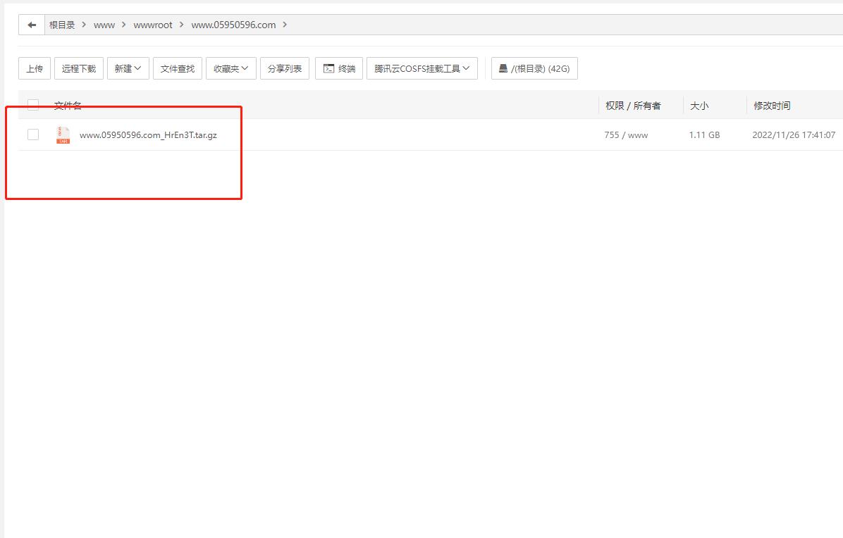Viewport: 843px width, 538px height.
Task: Click permissions value 755 / www
Action: [x=626, y=134]
